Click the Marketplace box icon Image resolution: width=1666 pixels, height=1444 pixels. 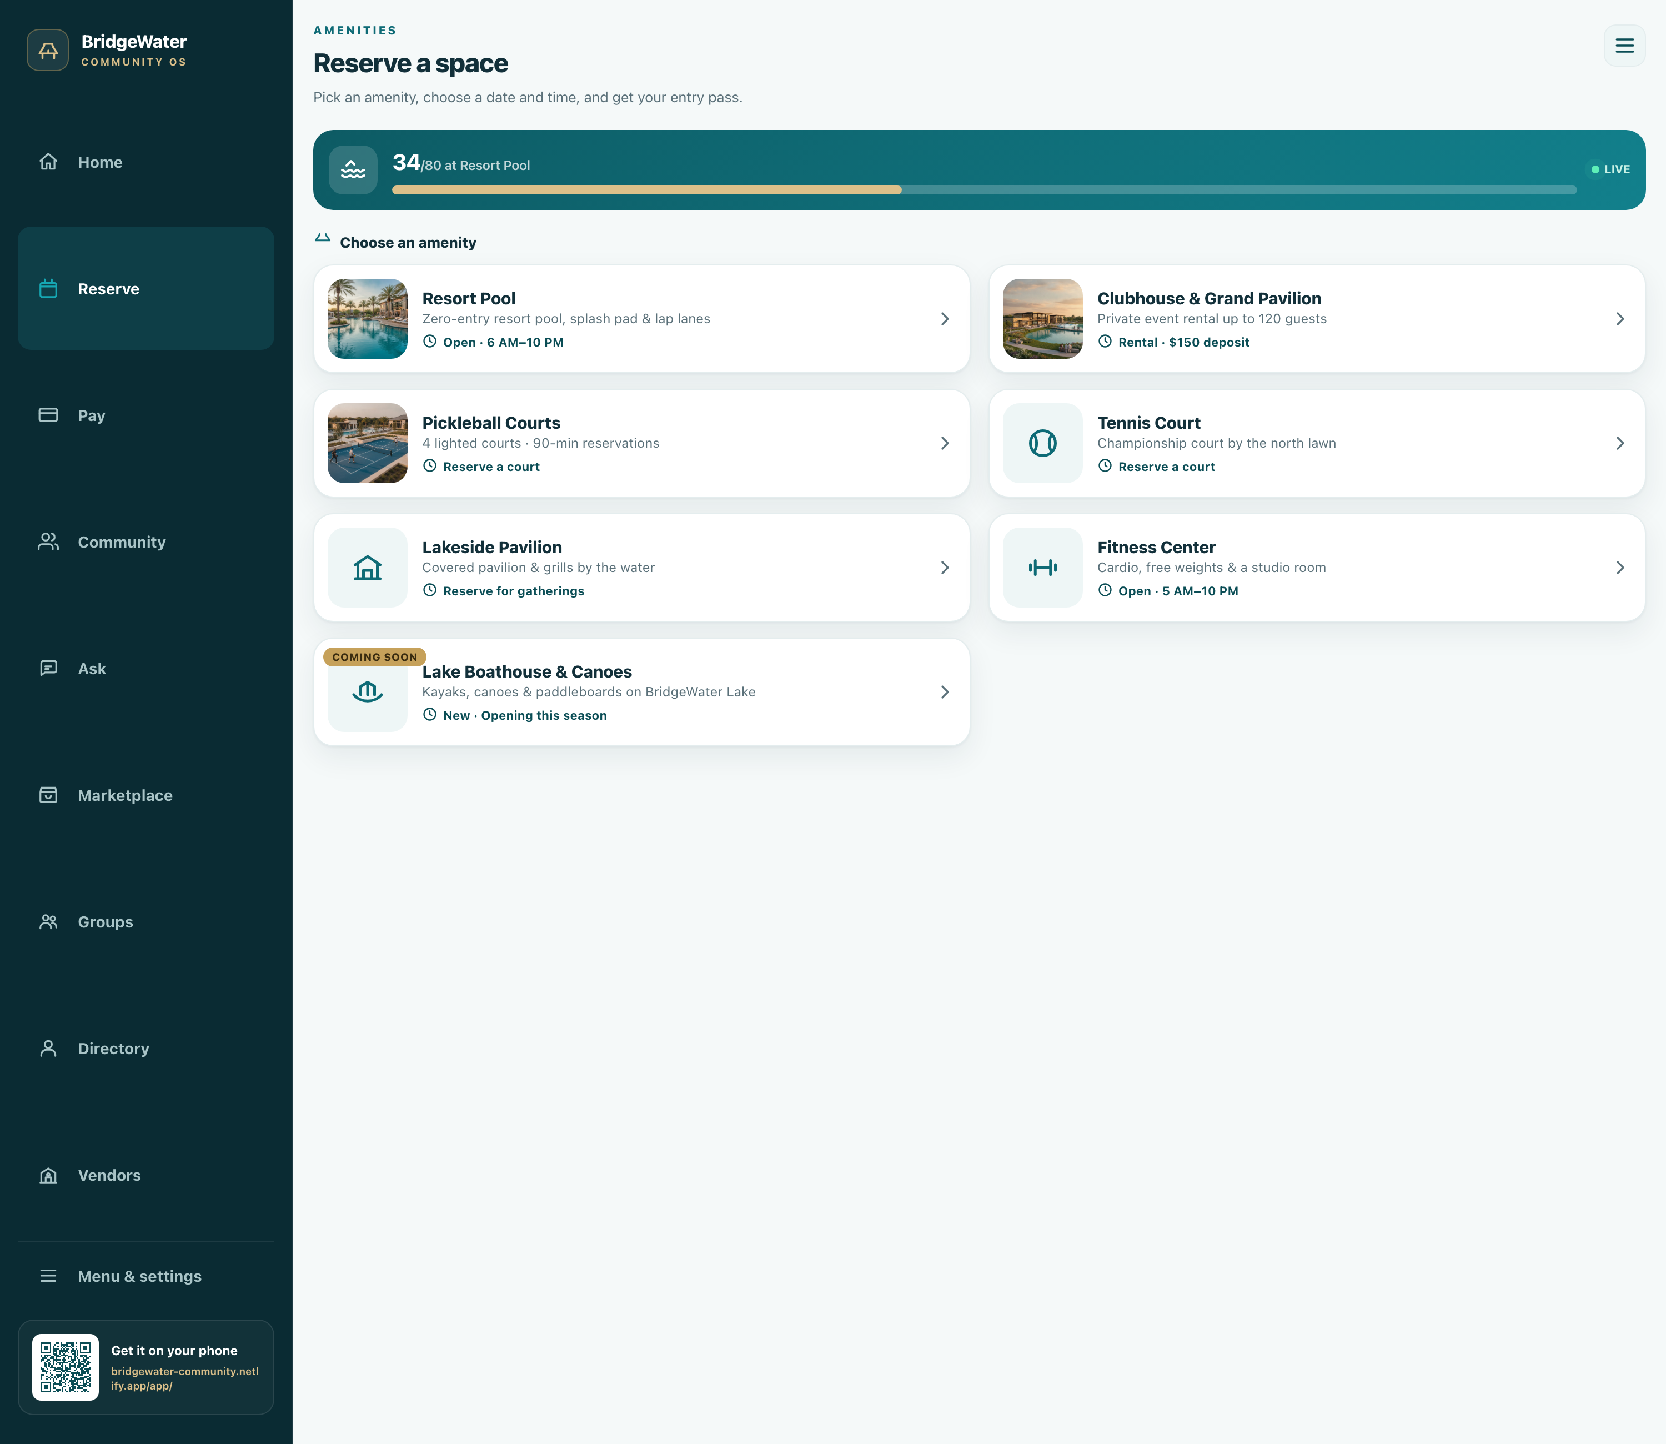click(x=48, y=795)
